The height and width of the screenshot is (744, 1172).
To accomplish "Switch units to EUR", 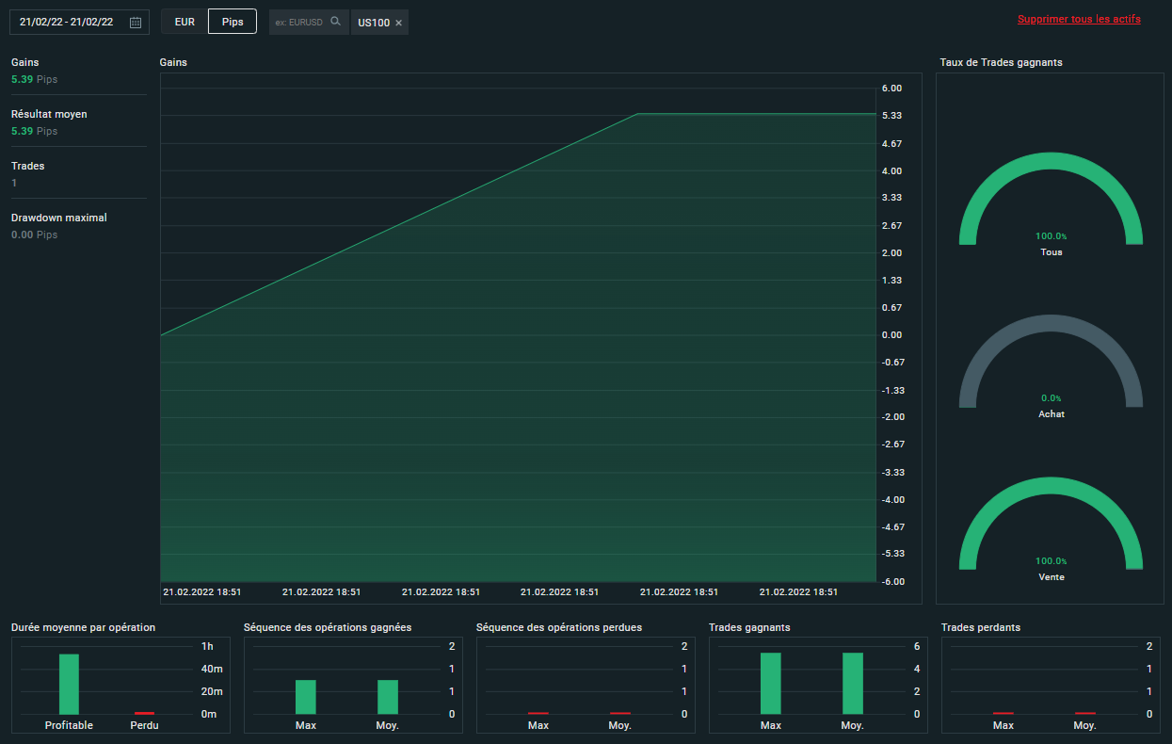I will [x=185, y=22].
